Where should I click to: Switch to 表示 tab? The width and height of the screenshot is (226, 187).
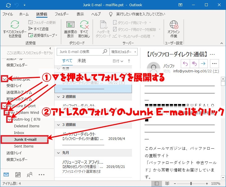(x=80, y=14)
